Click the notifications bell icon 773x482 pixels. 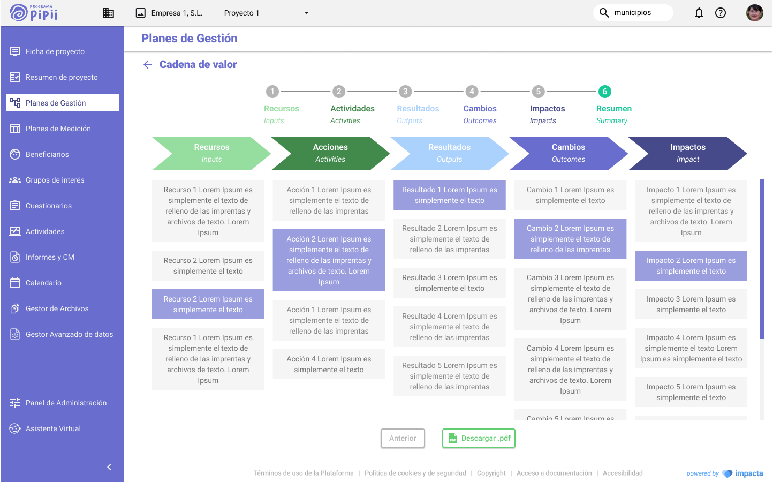(699, 13)
